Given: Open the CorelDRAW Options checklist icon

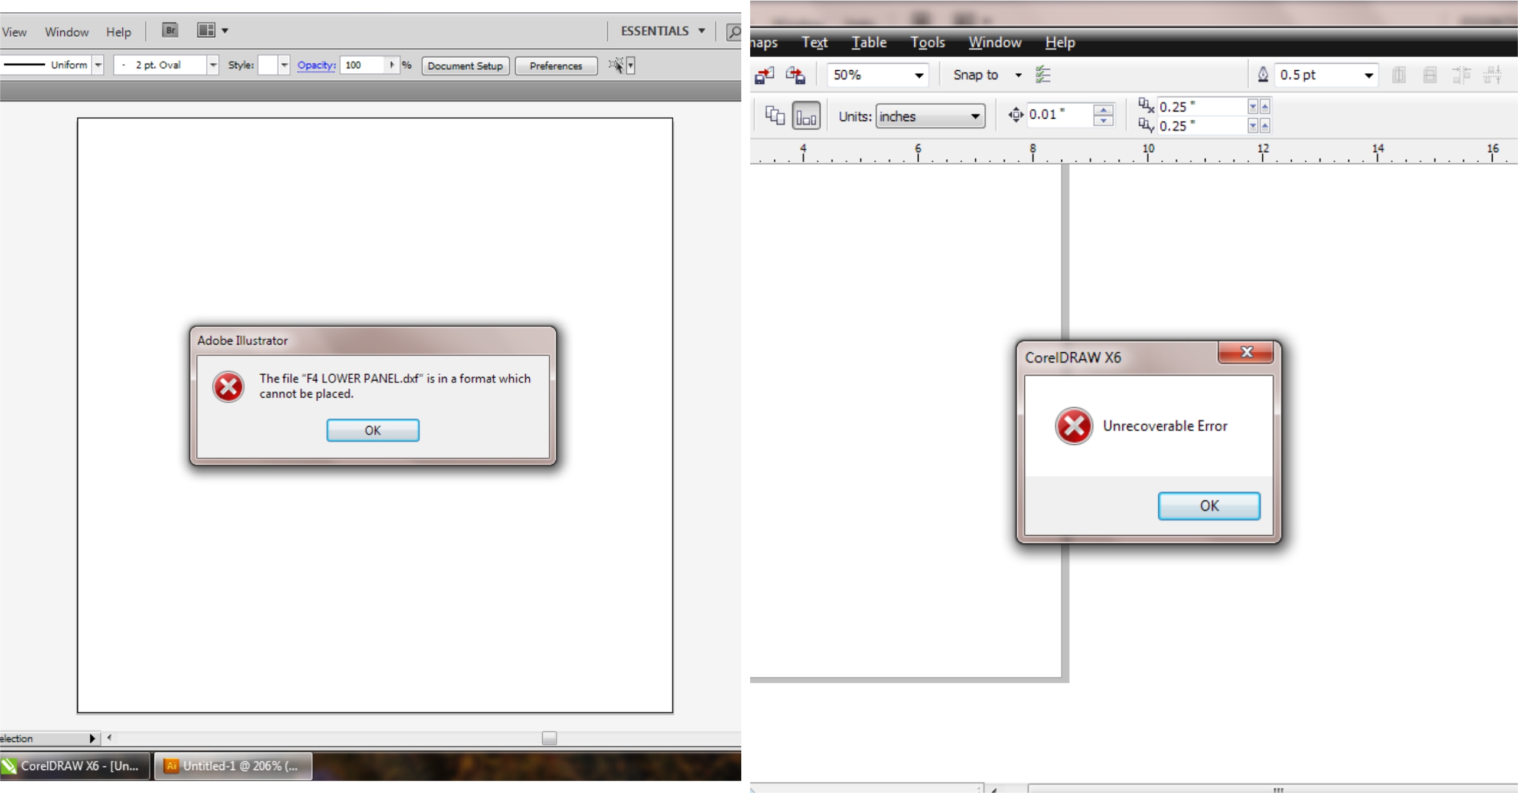Looking at the screenshot, I should pyautogui.click(x=1043, y=75).
